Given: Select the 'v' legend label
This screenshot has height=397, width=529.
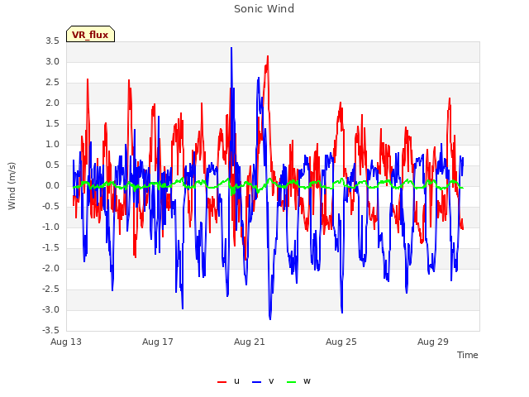Looking at the screenshot, I should click(271, 381).
